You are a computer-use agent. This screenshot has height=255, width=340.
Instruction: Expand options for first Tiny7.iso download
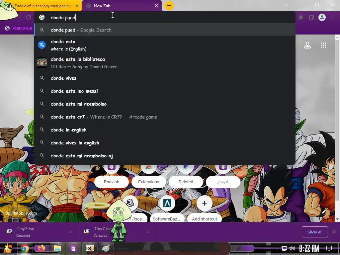coord(71,232)
